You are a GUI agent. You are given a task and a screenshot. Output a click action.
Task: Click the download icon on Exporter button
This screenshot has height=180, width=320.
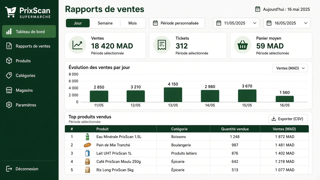[x=274, y=119]
